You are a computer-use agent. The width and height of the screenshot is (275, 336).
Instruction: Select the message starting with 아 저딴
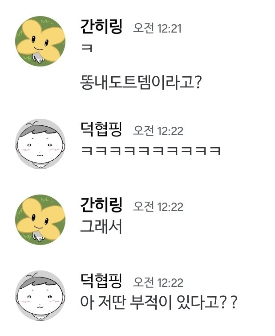(x=159, y=302)
